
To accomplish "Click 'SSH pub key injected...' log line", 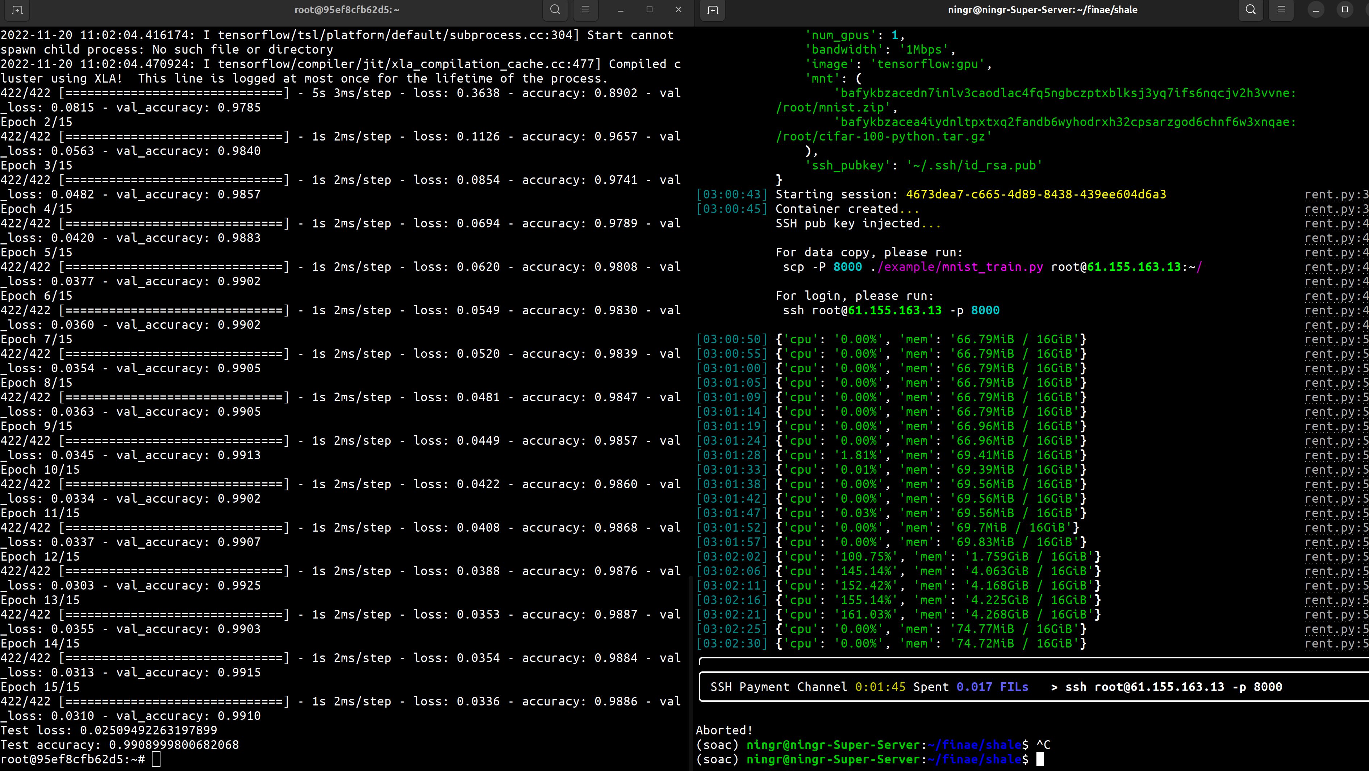I will click(x=858, y=223).
